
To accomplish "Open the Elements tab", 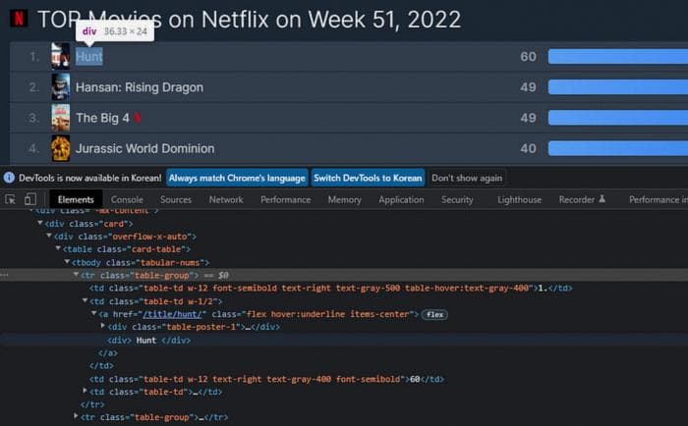I will click(76, 200).
